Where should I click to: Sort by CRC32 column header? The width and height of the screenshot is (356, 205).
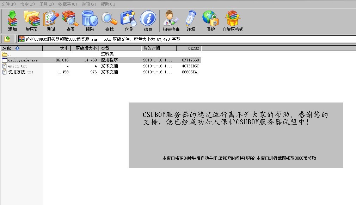(189, 48)
